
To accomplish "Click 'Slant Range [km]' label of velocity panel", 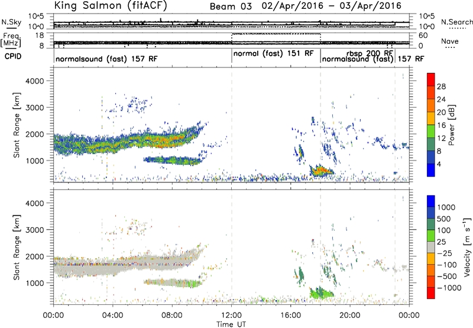I will pyautogui.click(x=17, y=247).
